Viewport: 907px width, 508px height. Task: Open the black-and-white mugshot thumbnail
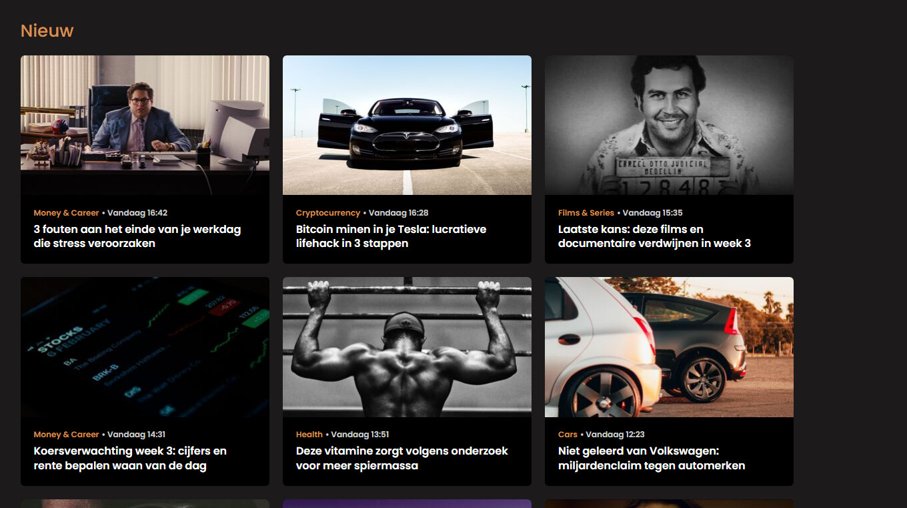[x=669, y=125]
